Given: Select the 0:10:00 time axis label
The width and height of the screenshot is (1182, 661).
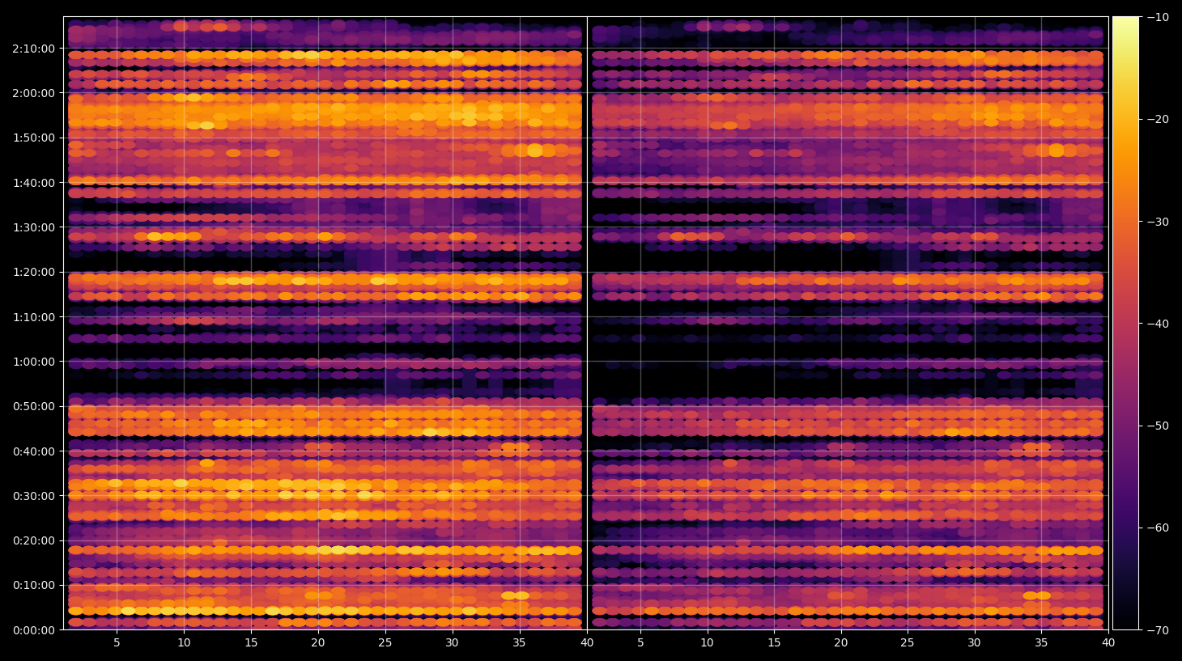Looking at the screenshot, I should point(34,585).
